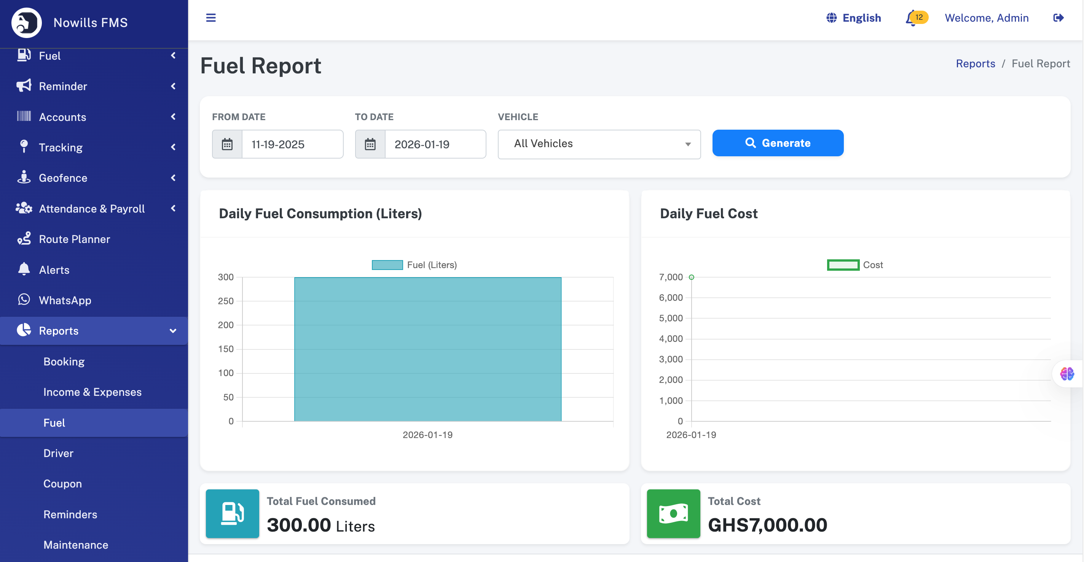Click the logout arrow icon
The height and width of the screenshot is (562, 1084).
click(1058, 17)
